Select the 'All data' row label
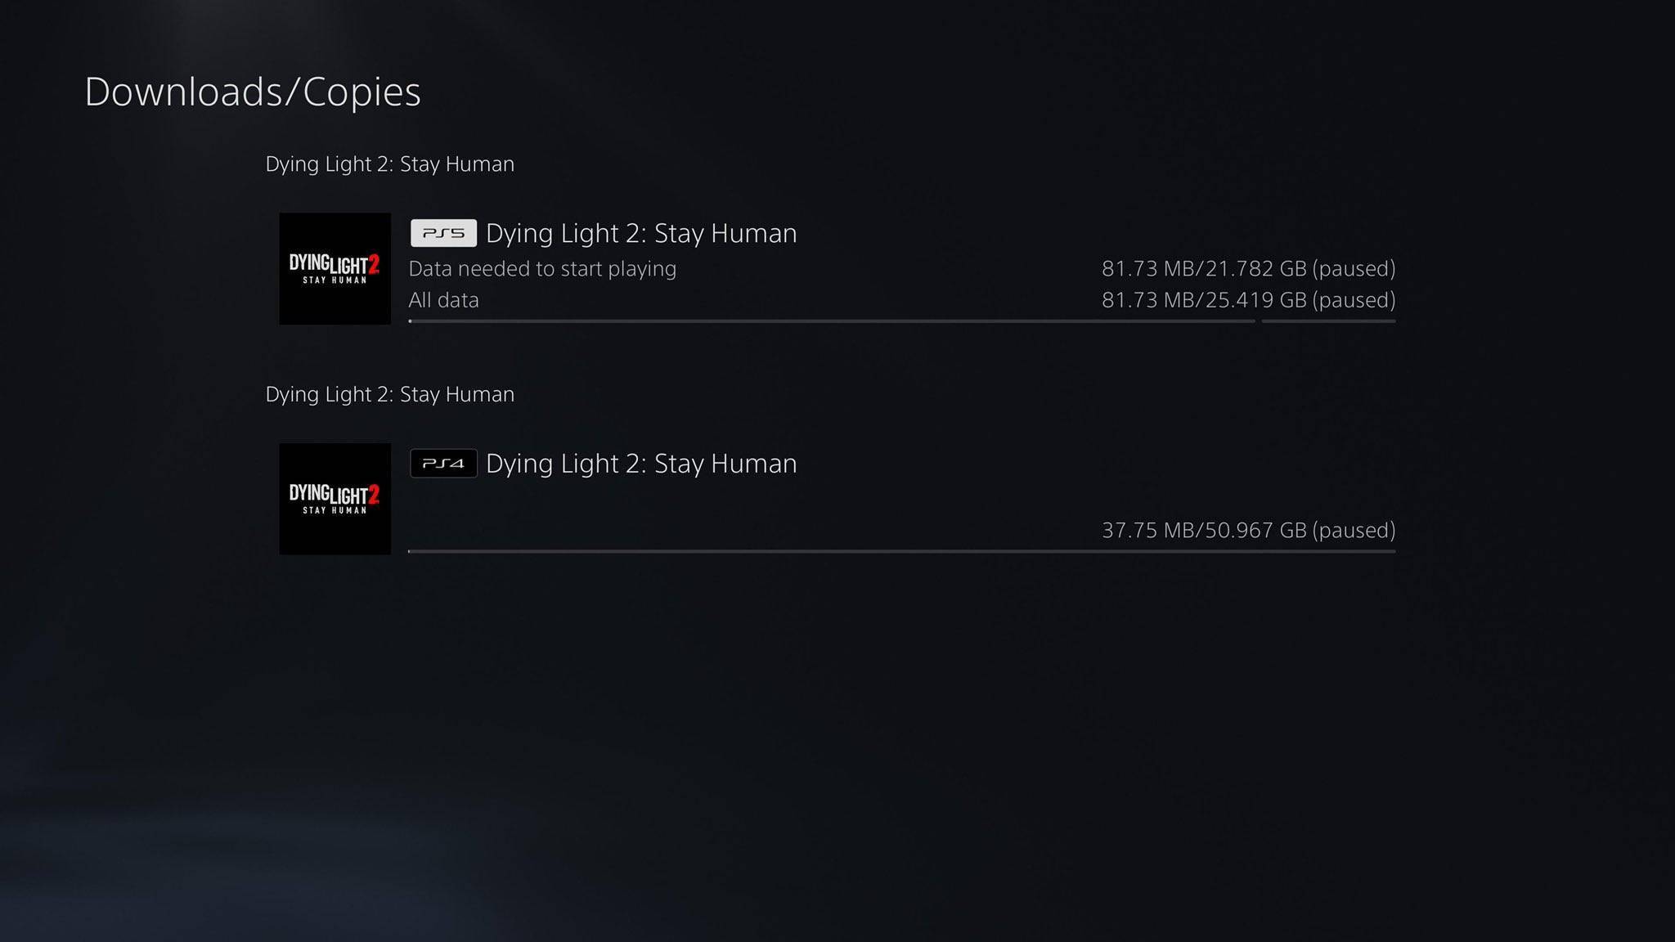The height and width of the screenshot is (942, 1675). [x=444, y=300]
